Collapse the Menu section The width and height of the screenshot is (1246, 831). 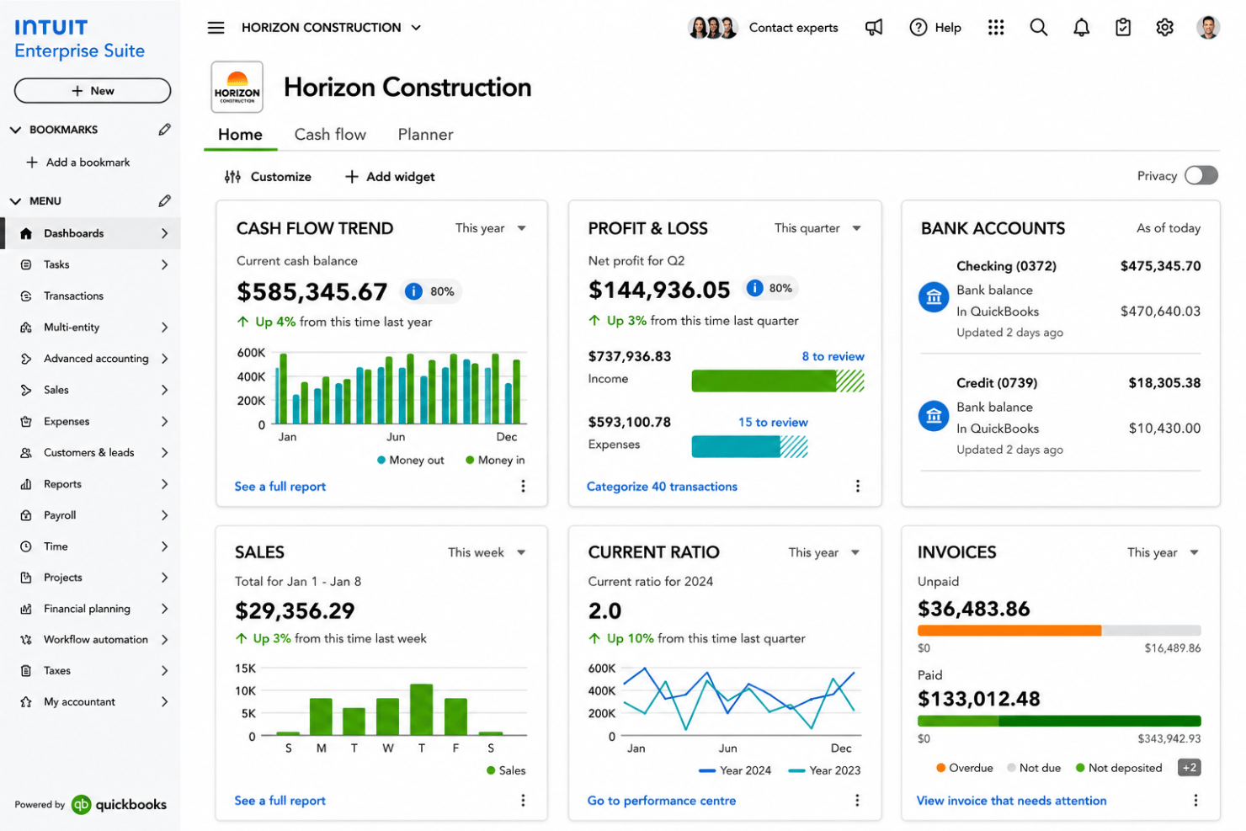(x=15, y=201)
